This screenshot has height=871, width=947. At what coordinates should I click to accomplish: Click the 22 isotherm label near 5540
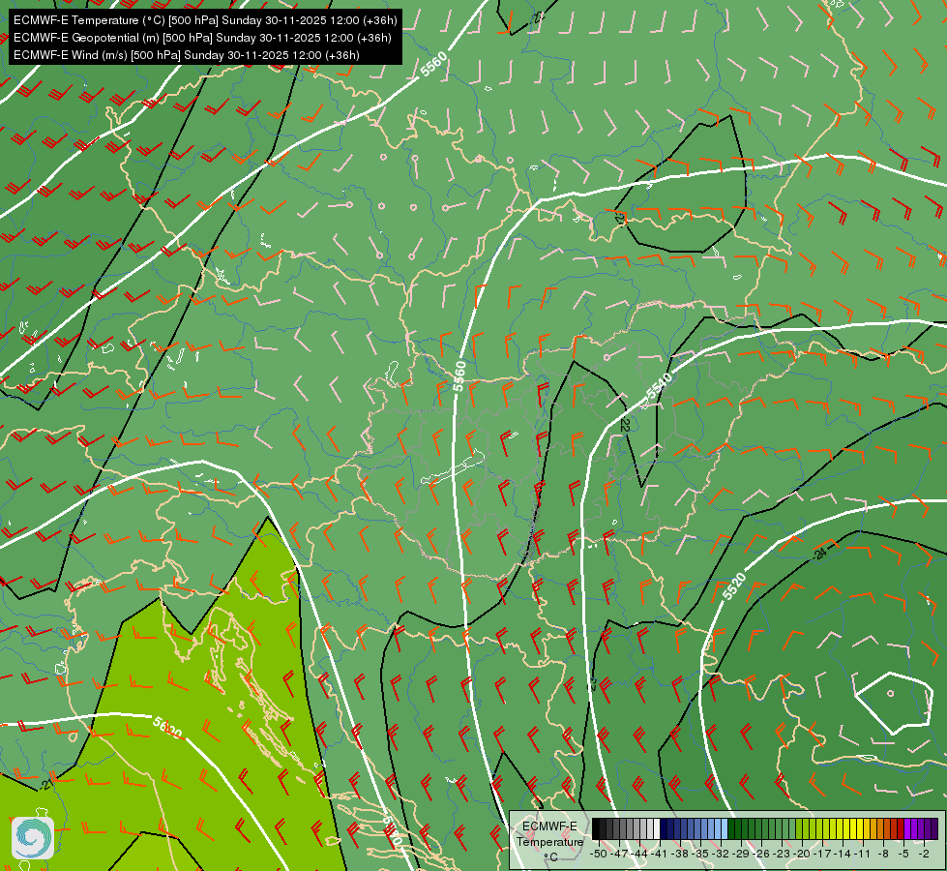click(625, 426)
